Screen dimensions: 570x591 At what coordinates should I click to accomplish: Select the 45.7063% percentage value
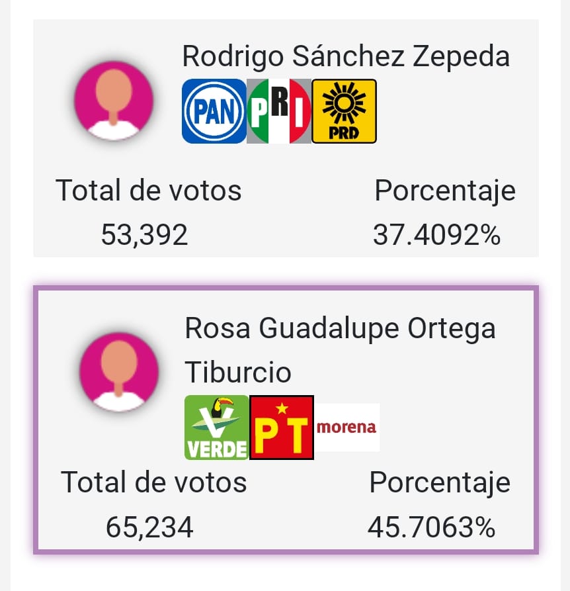tap(431, 527)
